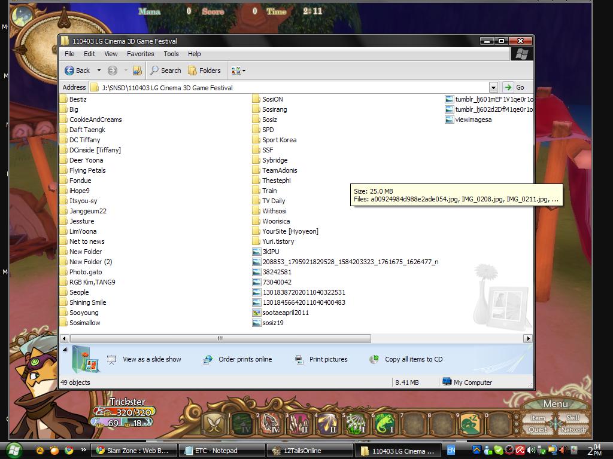613x459 pixels.
Task: Open the Views dropdown button
Action: click(238, 71)
